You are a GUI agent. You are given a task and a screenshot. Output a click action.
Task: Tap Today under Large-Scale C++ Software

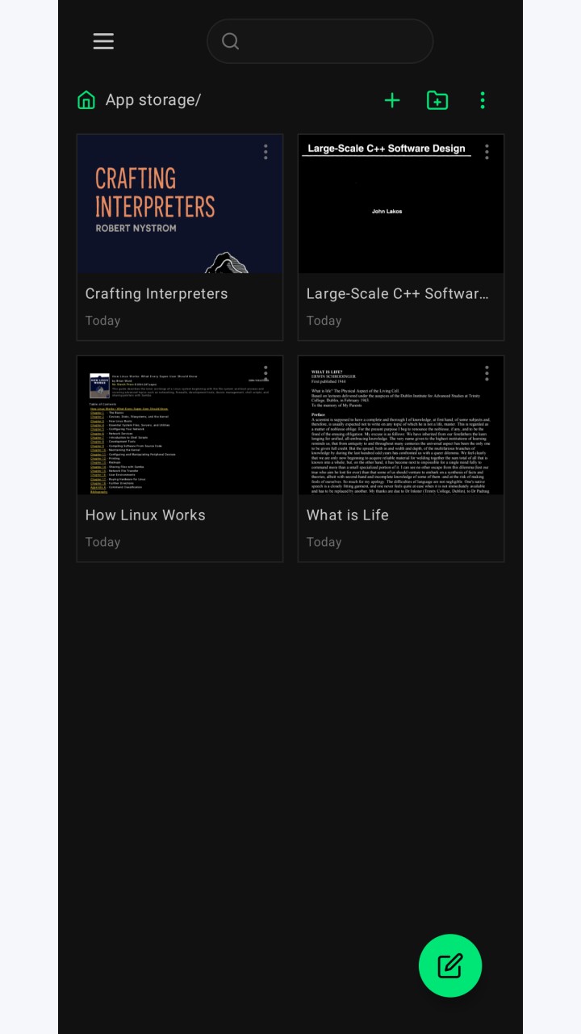324,321
